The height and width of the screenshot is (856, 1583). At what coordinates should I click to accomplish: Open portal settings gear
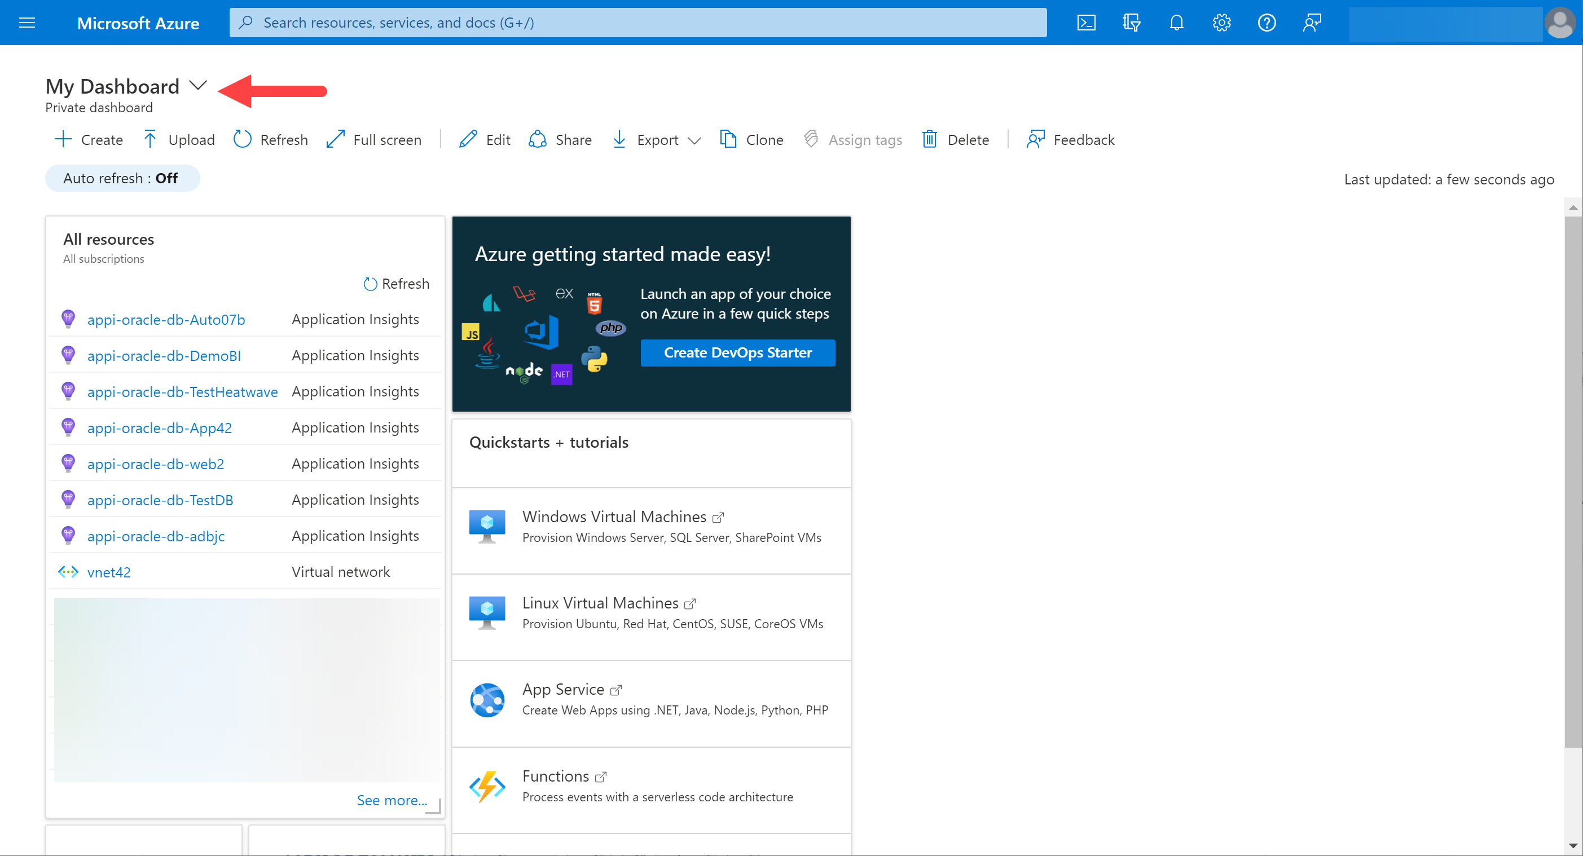(x=1221, y=23)
